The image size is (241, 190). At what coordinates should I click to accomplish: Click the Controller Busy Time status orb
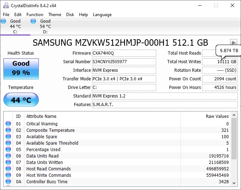[x=8, y=181]
